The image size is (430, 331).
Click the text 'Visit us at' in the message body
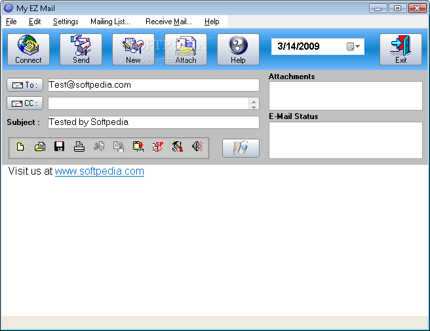(30, 171)
